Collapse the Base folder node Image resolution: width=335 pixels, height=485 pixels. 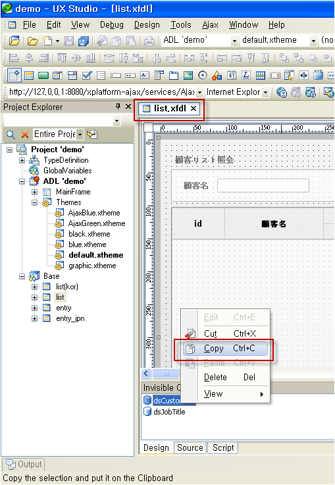(x=22, y=276)
